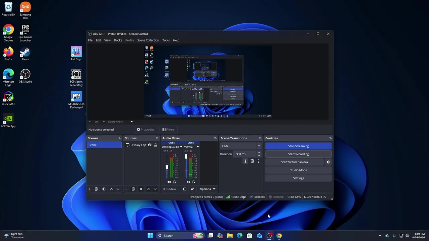Open Fall Guys desktop shortcut
Image resolution: width=429 pixels, height=241 pixels.
[x=76, y=54]
